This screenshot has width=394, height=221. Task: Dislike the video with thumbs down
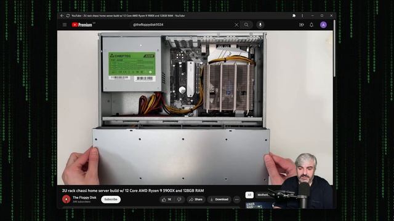point(179,200)
